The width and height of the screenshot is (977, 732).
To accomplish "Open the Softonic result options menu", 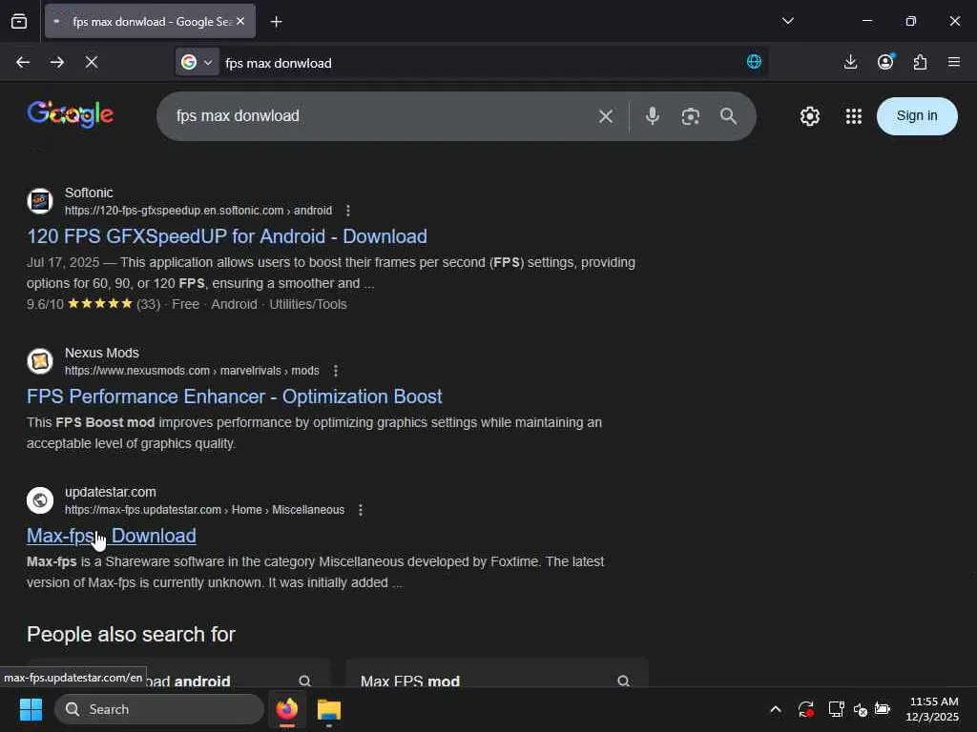I will (348, 211).
